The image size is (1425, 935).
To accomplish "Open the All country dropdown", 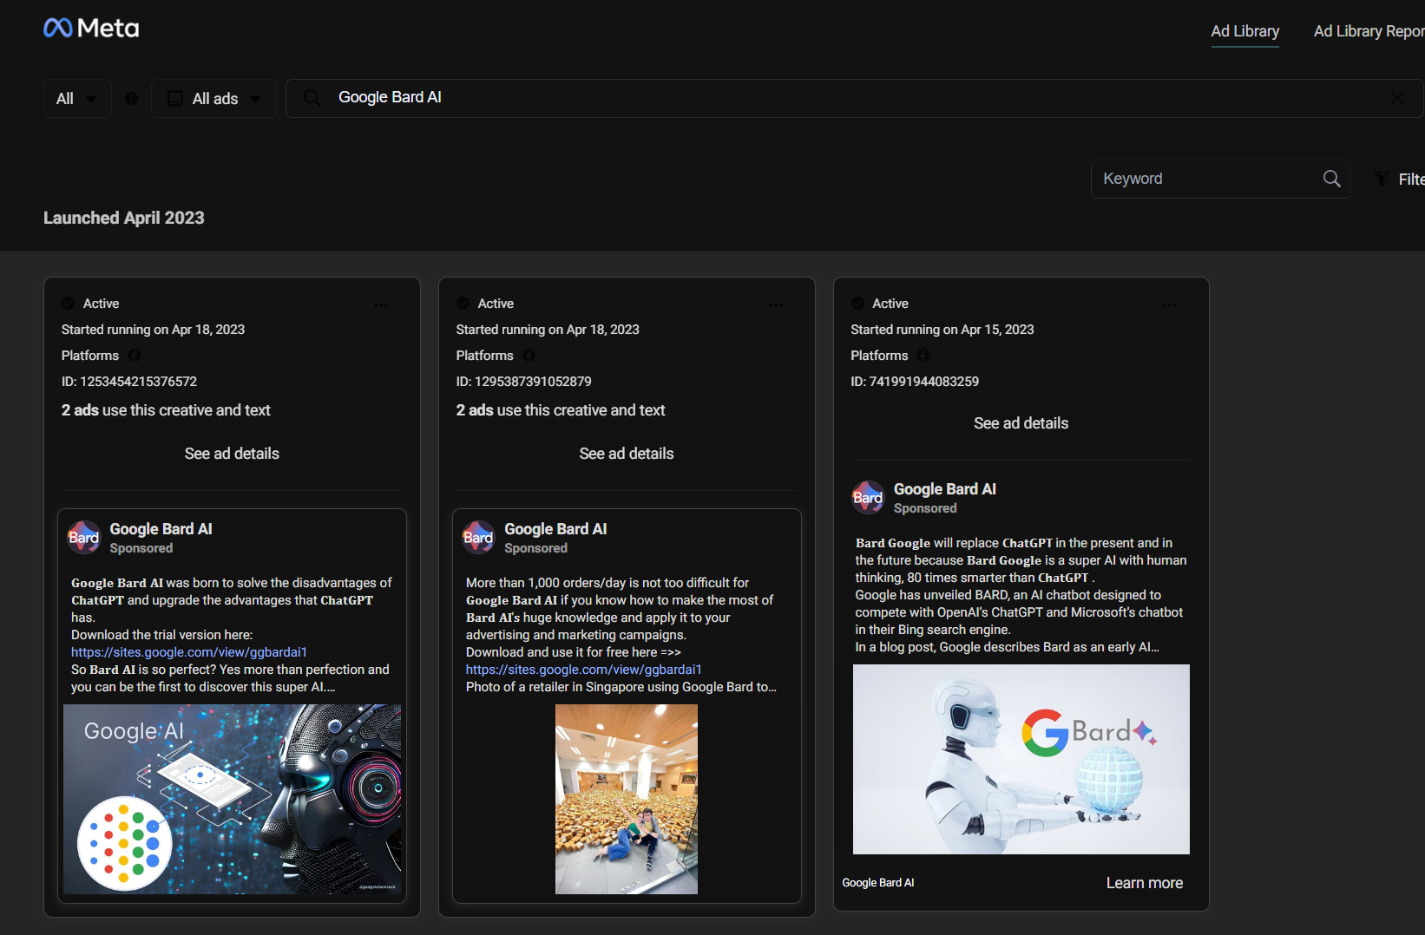I will tap(77, 99).
